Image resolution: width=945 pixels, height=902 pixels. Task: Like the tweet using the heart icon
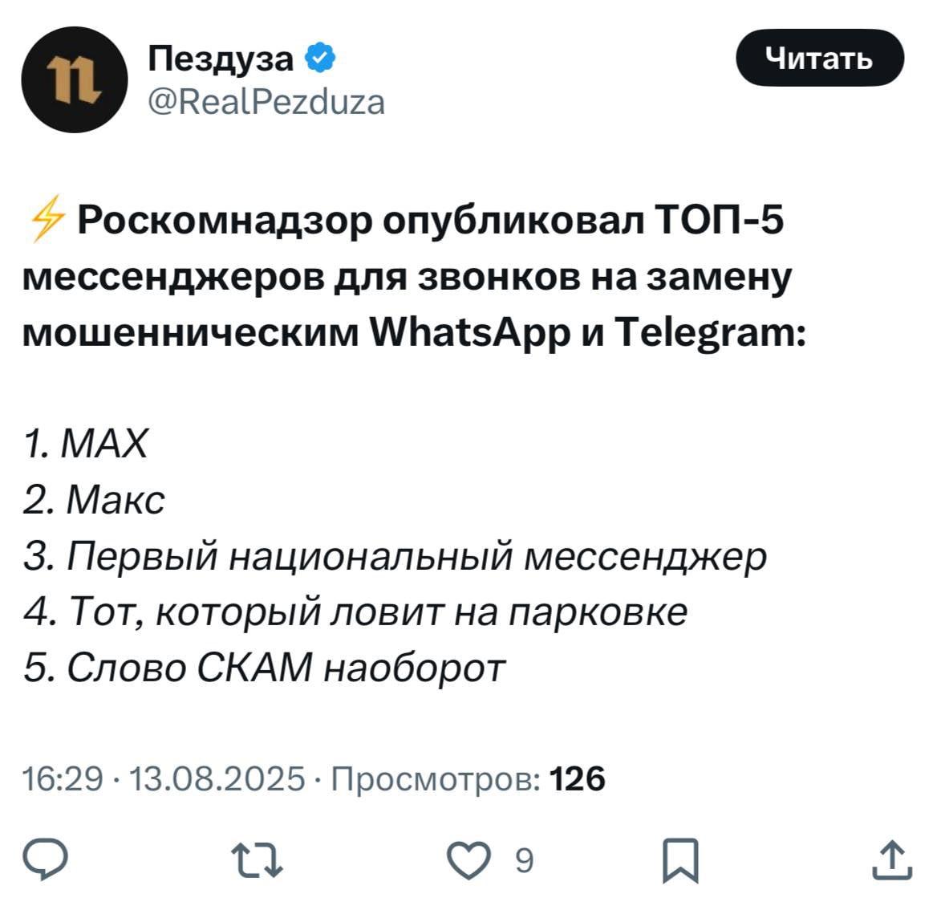468,861
